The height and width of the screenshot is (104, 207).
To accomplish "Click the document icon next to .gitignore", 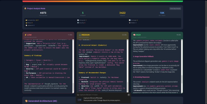I will coord(26,25).
